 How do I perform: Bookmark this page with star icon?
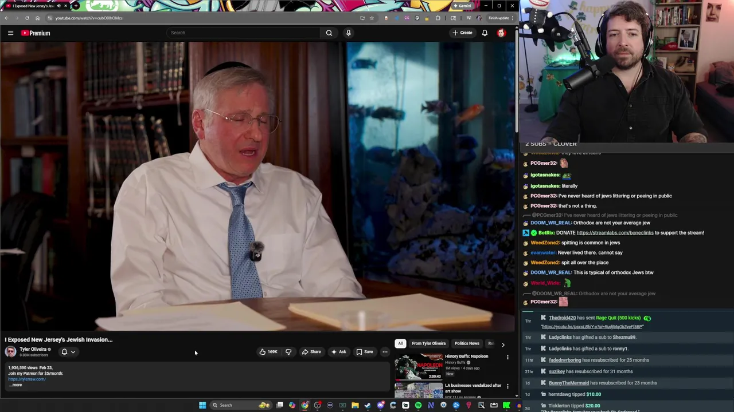pyautogui.click(x=372, y=18)
